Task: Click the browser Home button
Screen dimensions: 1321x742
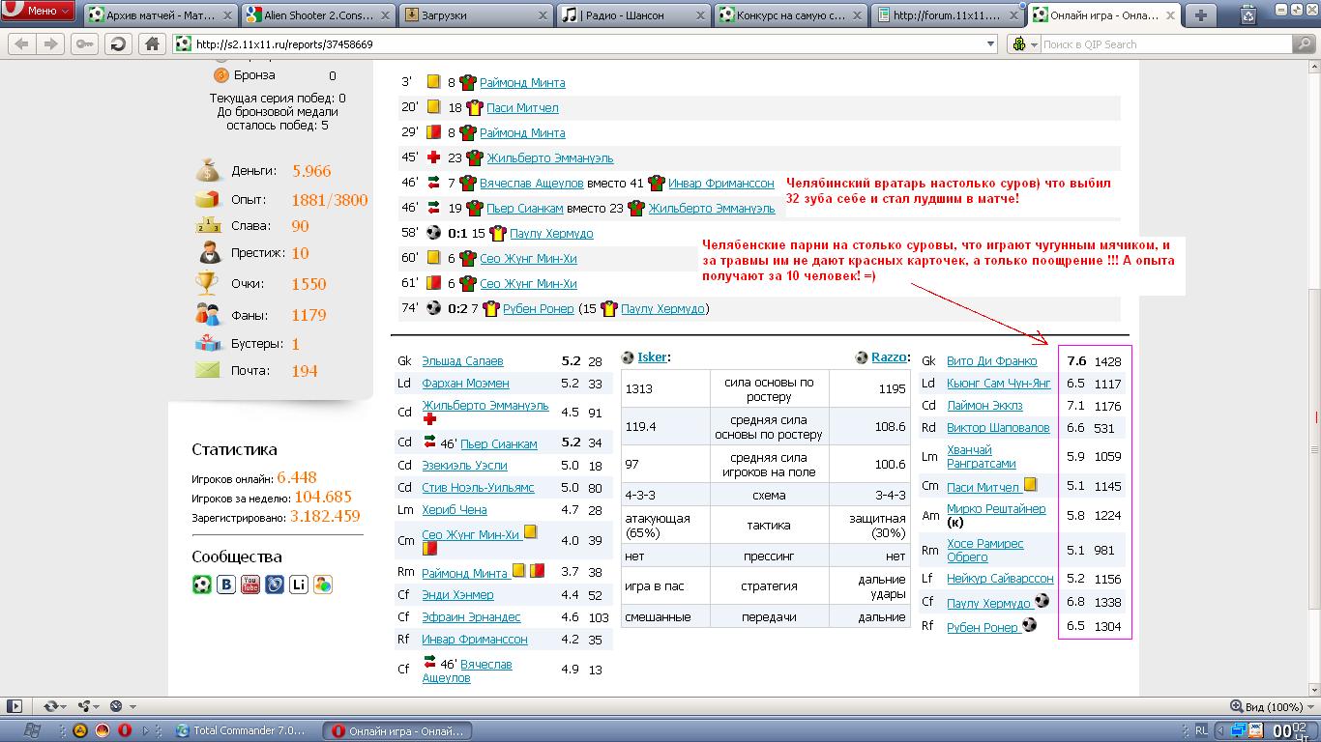Action: click(x=152, y=44)
